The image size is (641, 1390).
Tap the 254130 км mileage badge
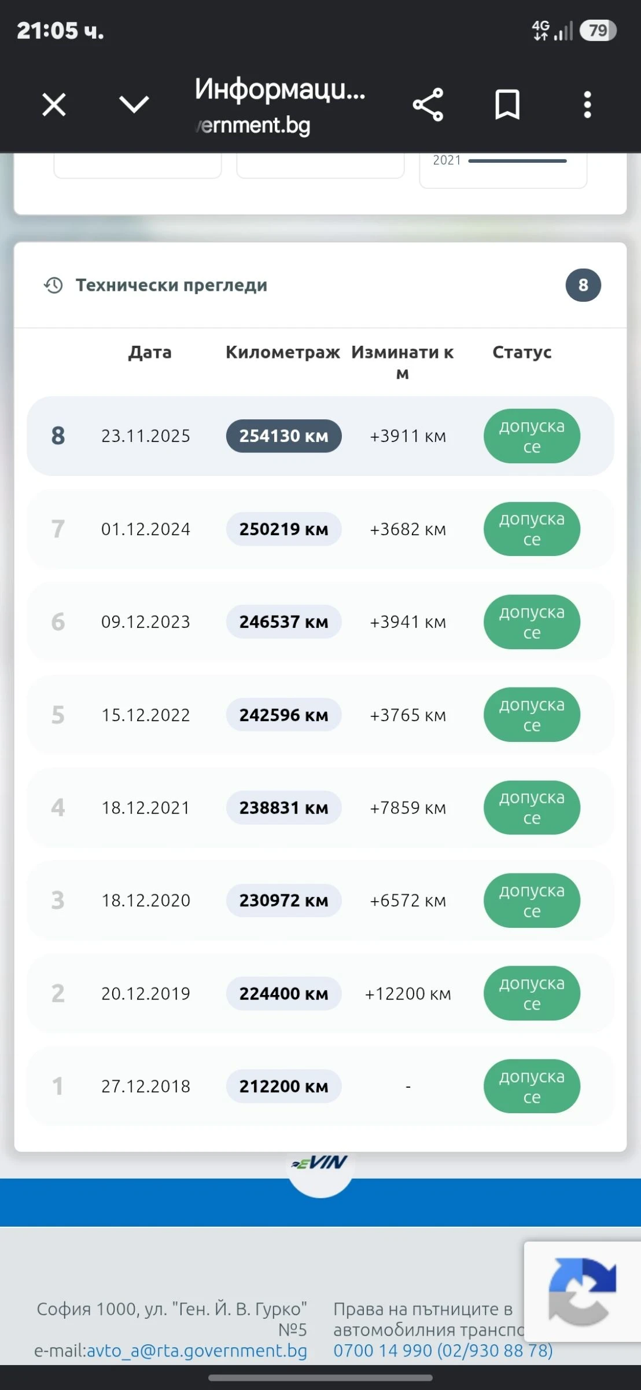click(283, 436)
